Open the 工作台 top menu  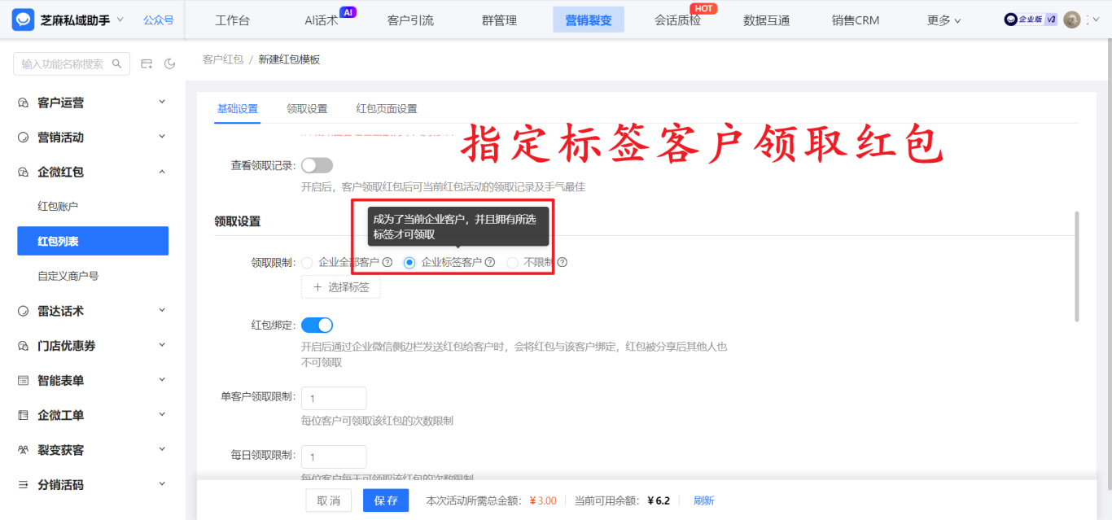(232, 20)
